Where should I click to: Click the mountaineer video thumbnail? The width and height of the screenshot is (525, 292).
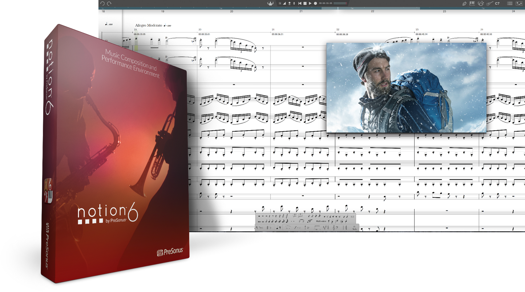click(x=406, y=87)
